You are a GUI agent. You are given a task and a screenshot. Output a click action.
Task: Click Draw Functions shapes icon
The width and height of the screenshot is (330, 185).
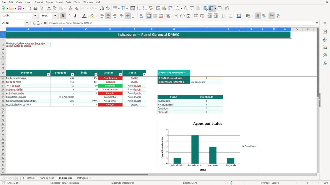(227, 8)
